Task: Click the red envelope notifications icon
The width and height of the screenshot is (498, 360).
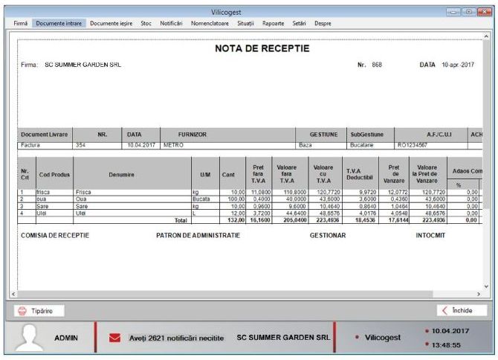Action: coord(114,338)
